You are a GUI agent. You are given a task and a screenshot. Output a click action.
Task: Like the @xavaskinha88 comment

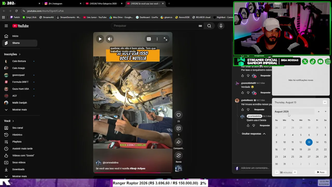pyautogui.click(x=243, y=93)
